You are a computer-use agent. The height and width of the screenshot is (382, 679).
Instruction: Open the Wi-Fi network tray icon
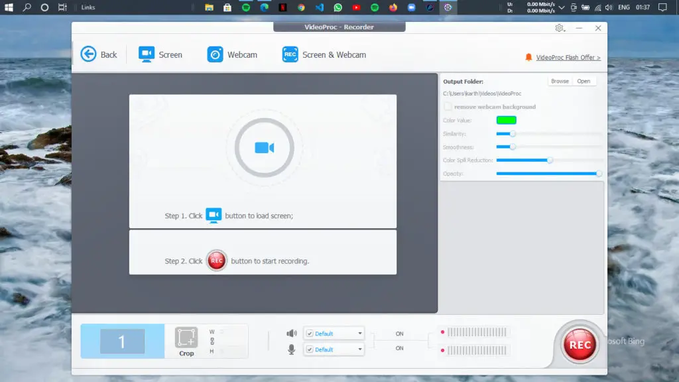598,7
